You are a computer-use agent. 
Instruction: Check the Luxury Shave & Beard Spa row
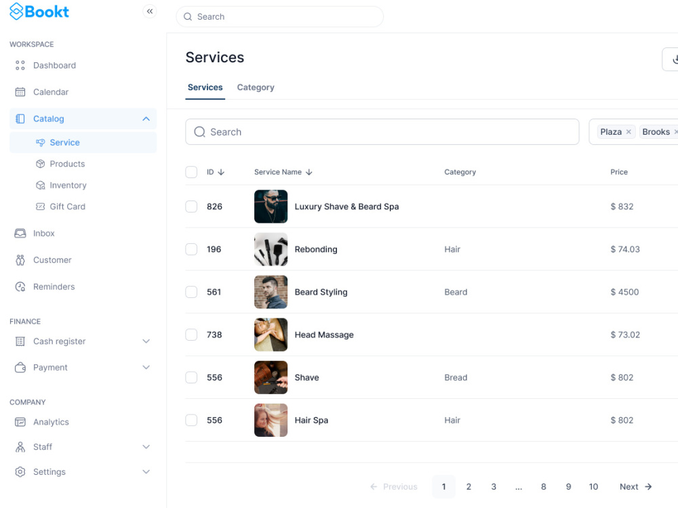pos(191,207)
